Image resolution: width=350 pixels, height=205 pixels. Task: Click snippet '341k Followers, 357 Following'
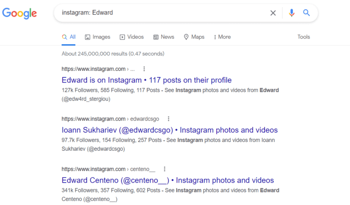tap(170, 195)
